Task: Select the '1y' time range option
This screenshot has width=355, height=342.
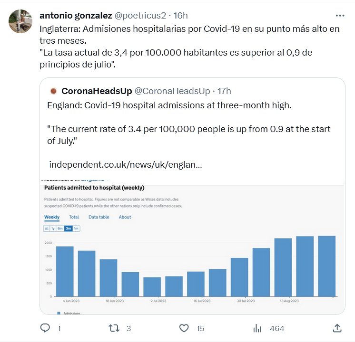Action: point(53,228)
